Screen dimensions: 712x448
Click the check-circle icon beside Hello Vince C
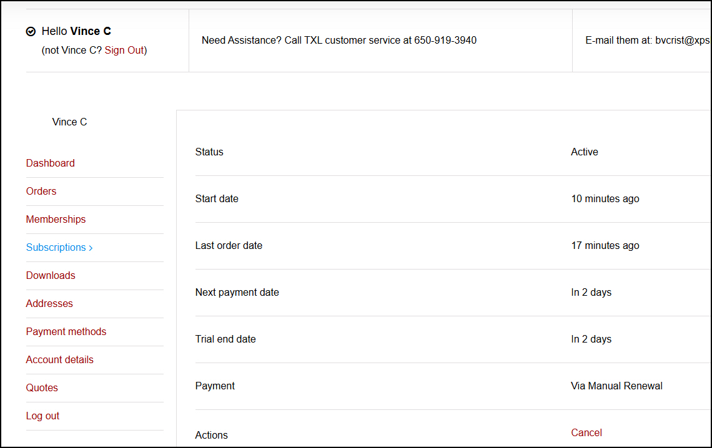pos(31,31)
